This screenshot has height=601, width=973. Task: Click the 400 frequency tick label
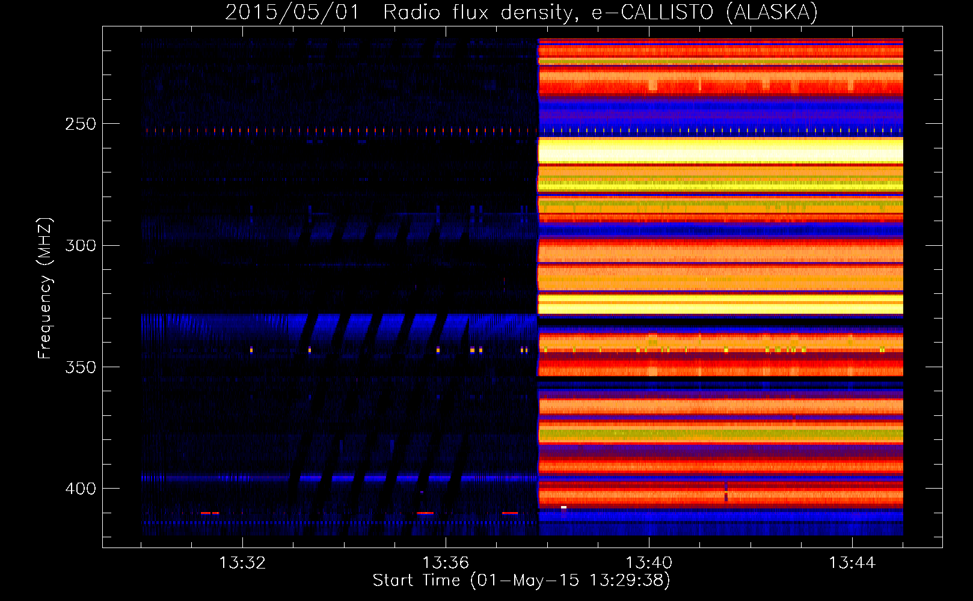(81, 489)
